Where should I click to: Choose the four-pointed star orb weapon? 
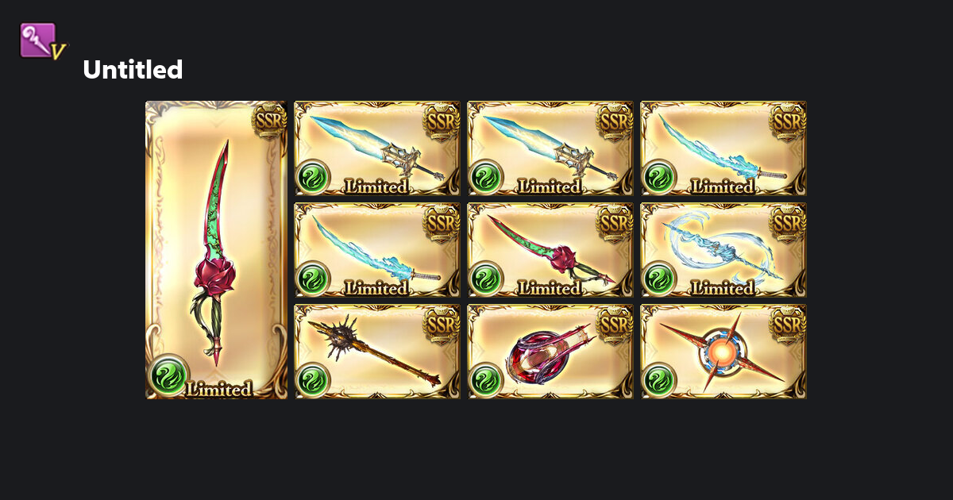(x=723, y=352)
